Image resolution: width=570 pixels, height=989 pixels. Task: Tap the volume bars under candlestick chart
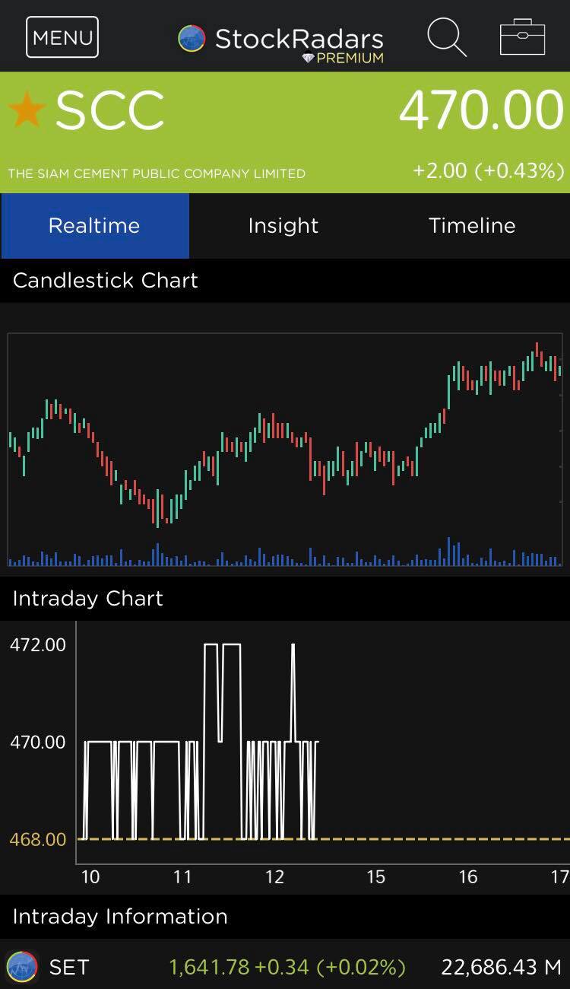[285, 557]
